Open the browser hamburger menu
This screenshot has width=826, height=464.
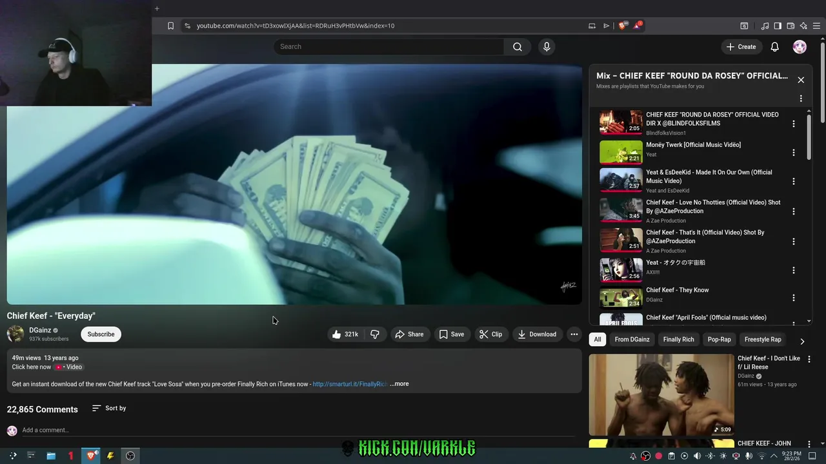click(816, 26)
